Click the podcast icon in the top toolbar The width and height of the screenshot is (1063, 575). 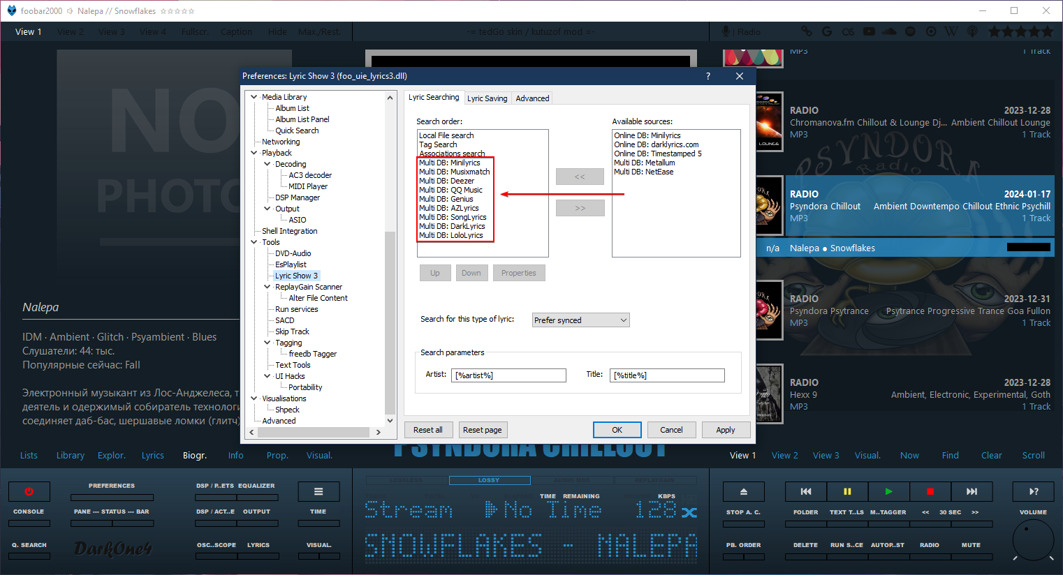(x=972, y=31)
